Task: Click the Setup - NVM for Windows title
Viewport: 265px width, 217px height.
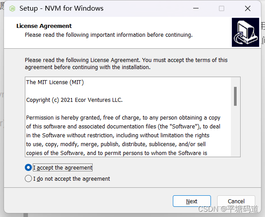Action: coord(61,8)
